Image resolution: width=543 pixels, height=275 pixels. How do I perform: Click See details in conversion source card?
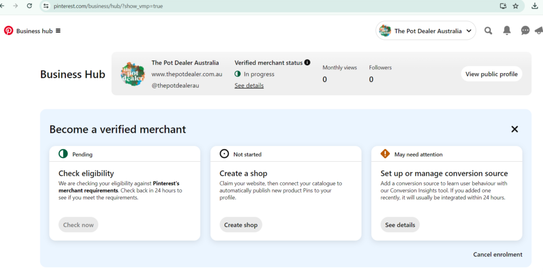pyautogui.click(x=400, y=225)
